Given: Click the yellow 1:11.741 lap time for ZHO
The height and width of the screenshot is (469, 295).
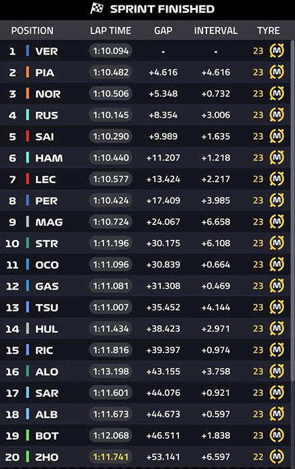Looking at the screenshot, I should pos(111,457).
